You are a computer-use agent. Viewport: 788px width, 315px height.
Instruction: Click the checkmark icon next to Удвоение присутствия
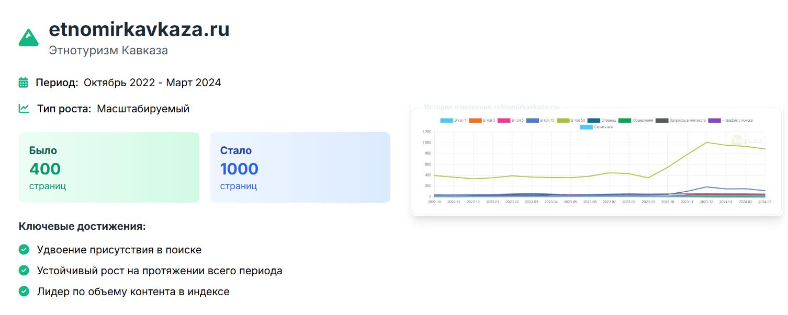[24, 250]
